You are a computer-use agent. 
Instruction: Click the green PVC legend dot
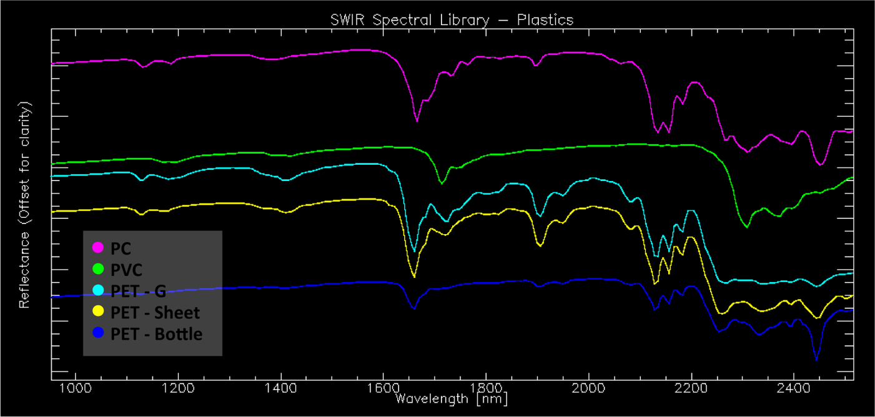click(98, 270)
